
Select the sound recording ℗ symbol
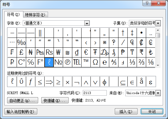[x=67, y=62]
